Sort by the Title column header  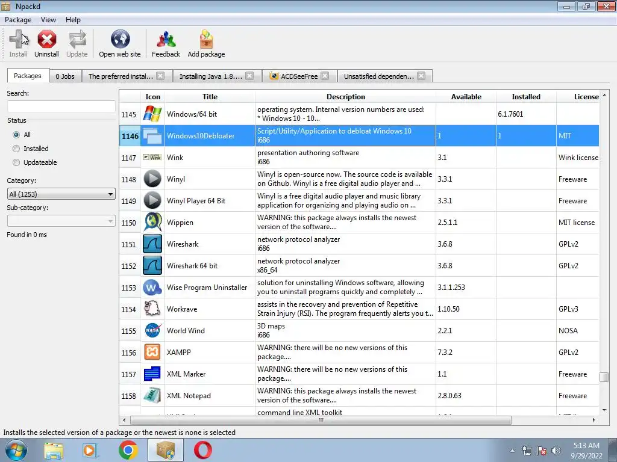click(x=210, y=97)
